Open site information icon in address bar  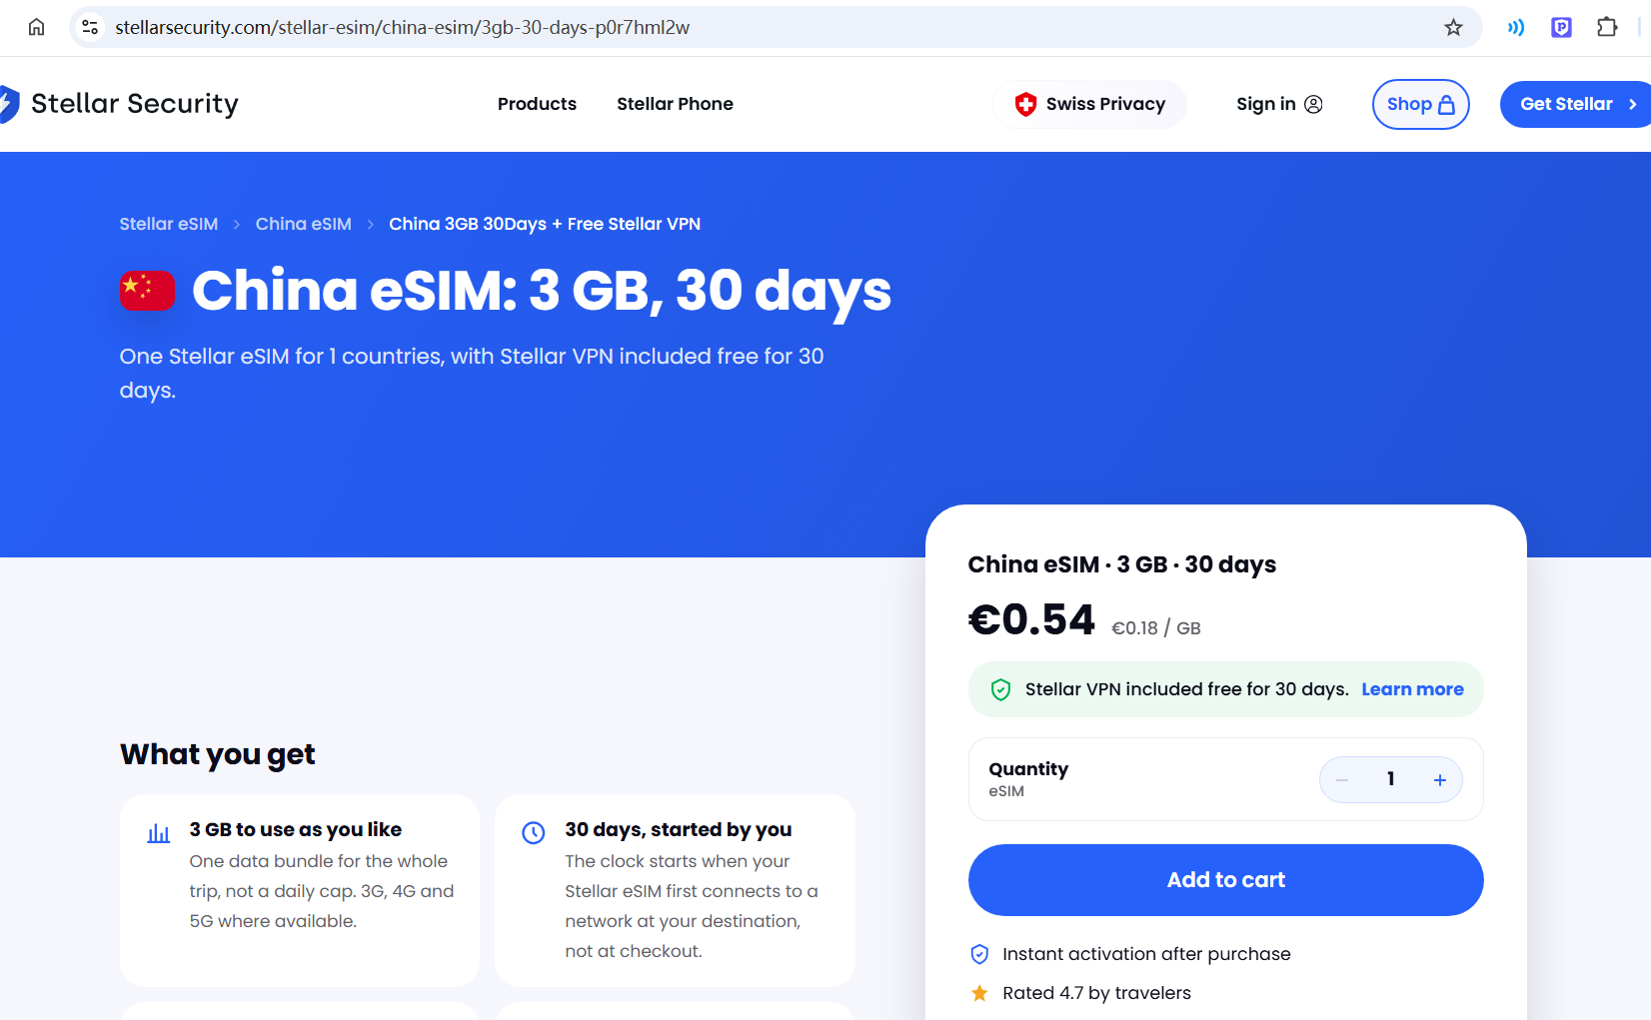(x=90, y=27)
